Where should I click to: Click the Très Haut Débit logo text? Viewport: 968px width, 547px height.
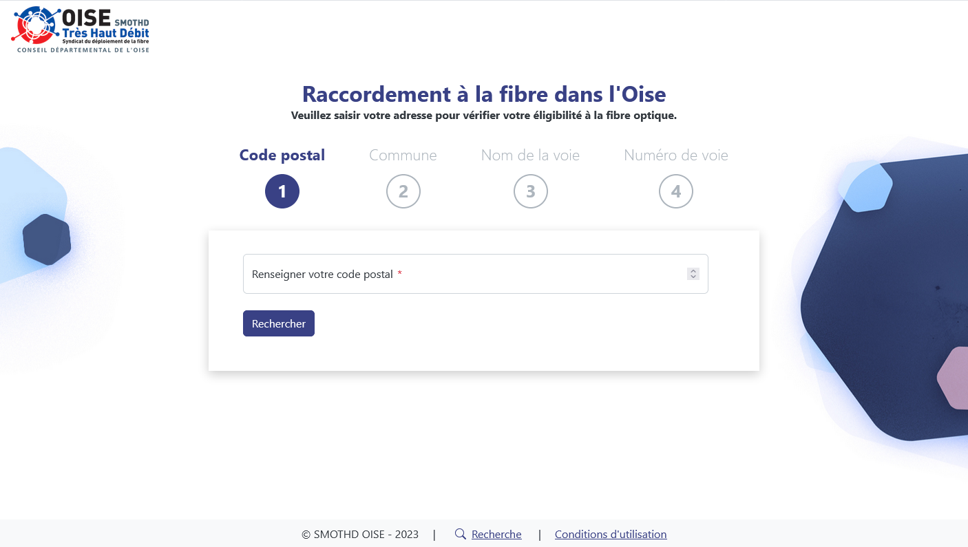pyautogui.click(x=105, y=33)
